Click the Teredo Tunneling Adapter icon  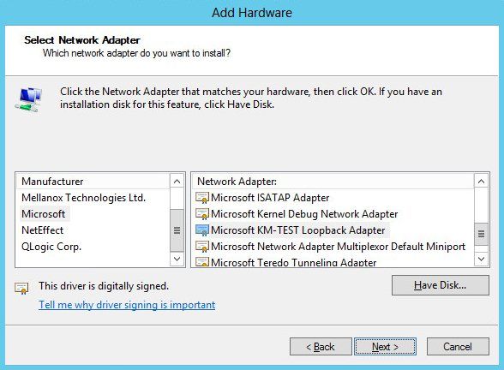click(x=202, y=262)
